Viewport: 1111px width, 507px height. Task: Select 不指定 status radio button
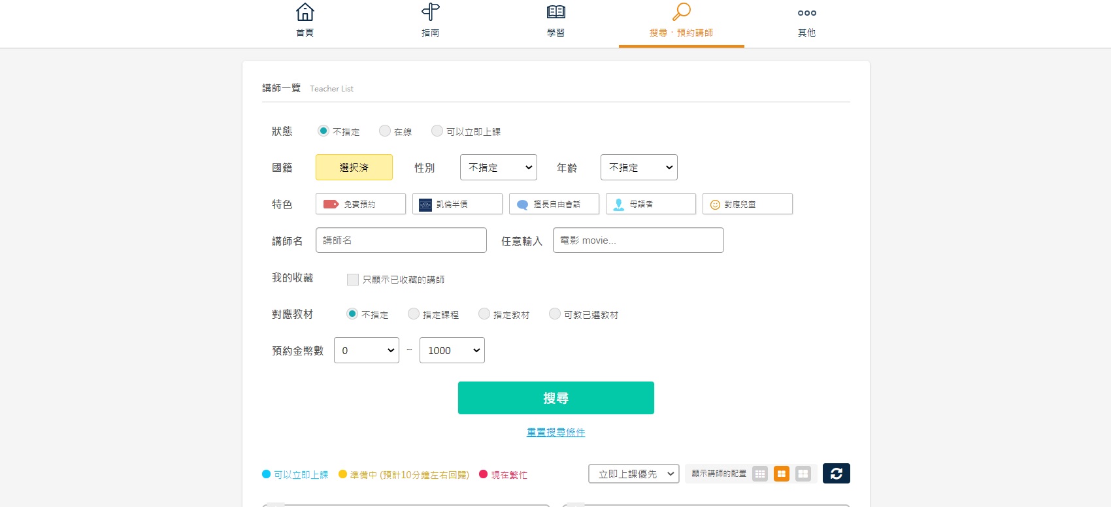pyautogui.click(x=323, y=131)
